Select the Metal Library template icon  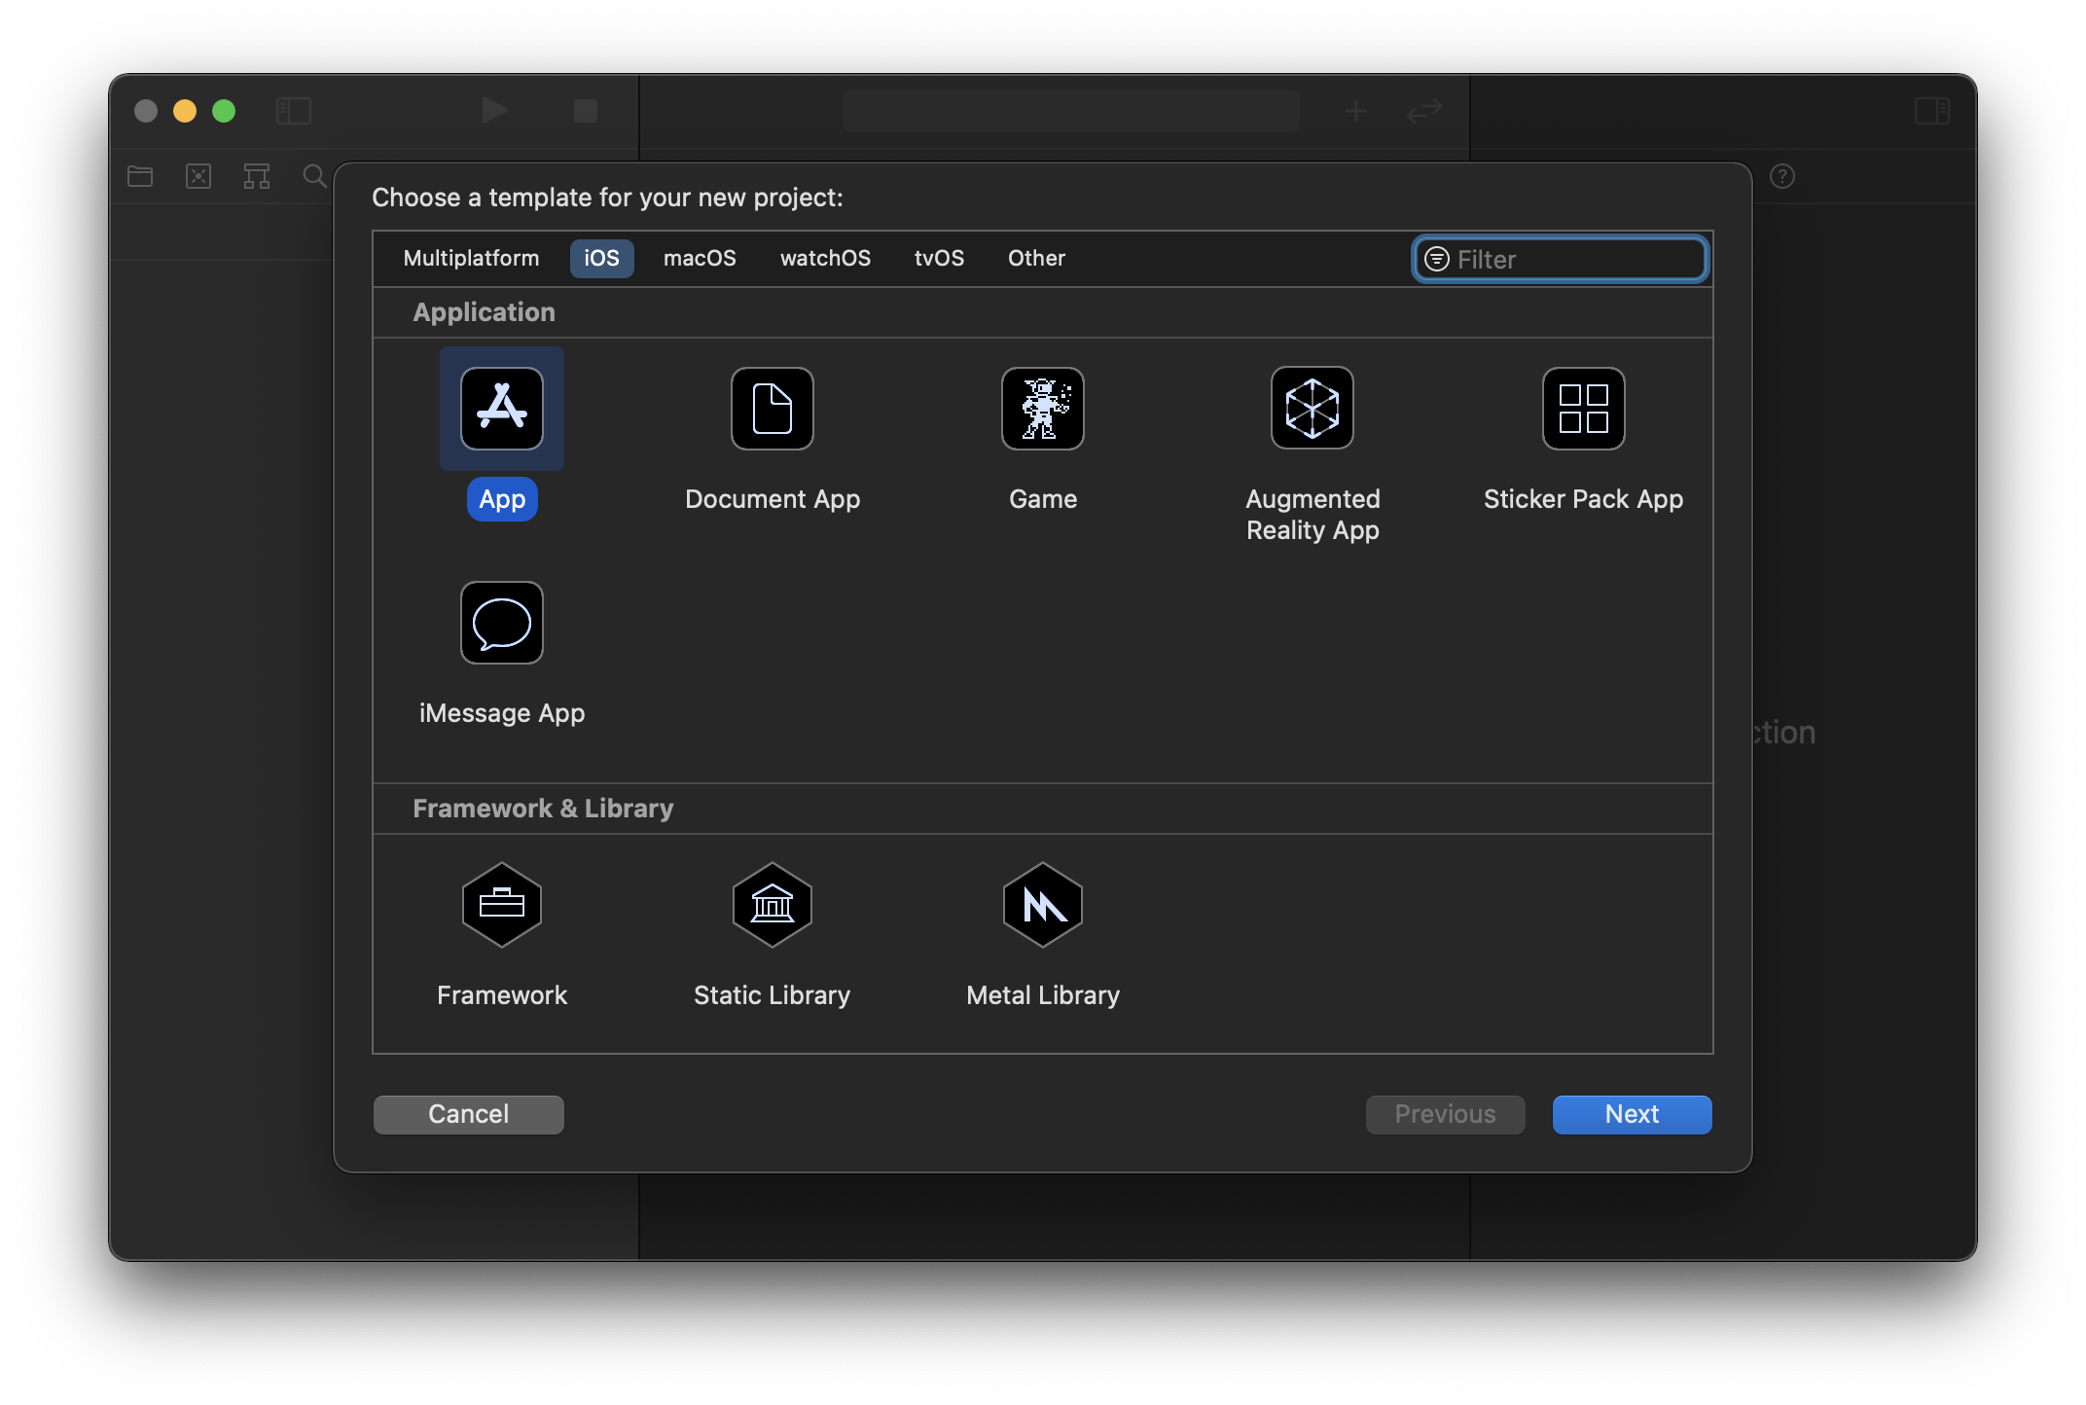[1043, 905]
